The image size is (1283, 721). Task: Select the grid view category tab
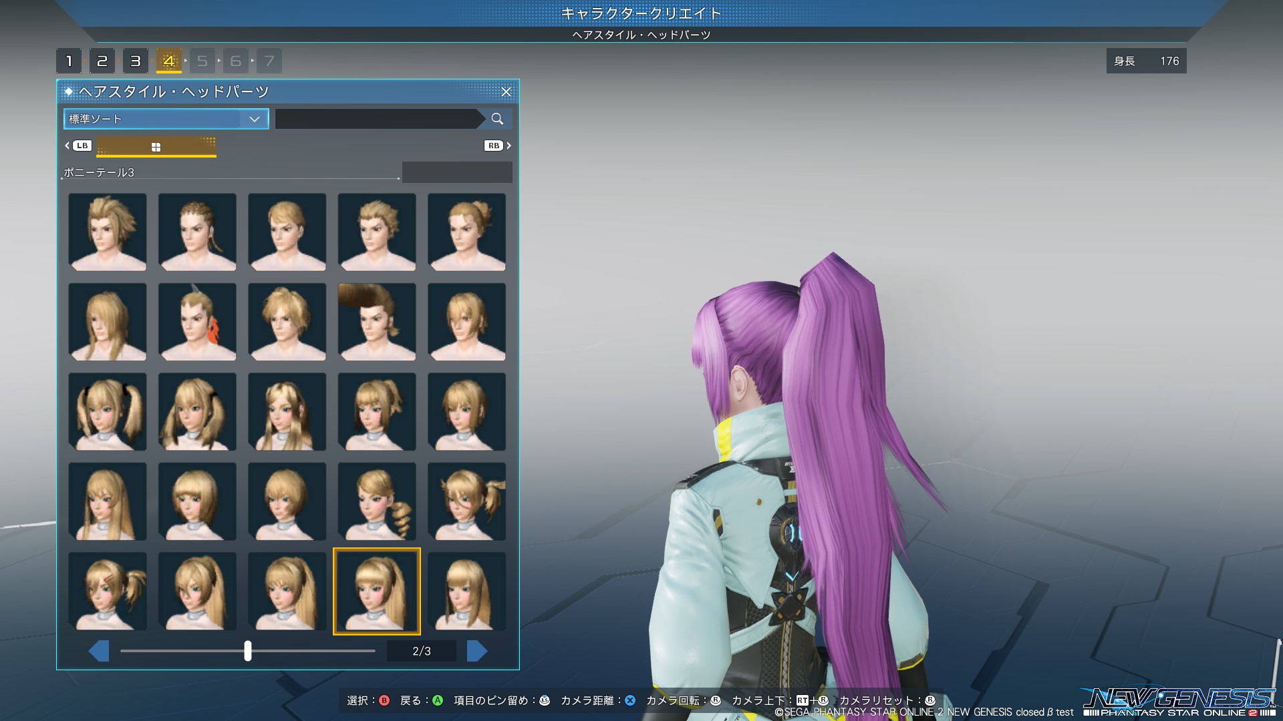(156, 147)
